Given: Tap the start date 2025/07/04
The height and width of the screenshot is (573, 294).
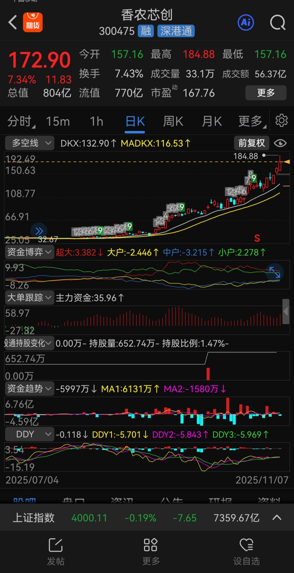Looking at the screenshot, I should pos(32,480).
